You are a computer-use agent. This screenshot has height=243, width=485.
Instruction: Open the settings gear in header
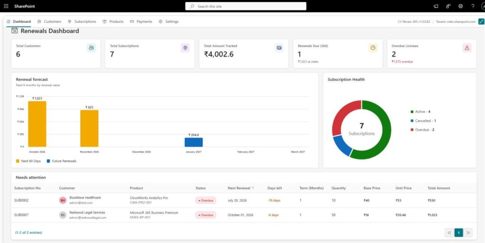(x=460, y=6)
